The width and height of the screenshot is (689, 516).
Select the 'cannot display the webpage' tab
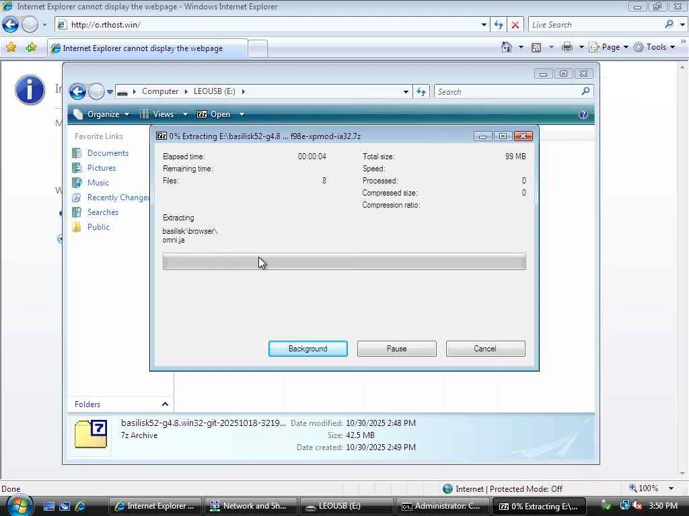[147, 48]
